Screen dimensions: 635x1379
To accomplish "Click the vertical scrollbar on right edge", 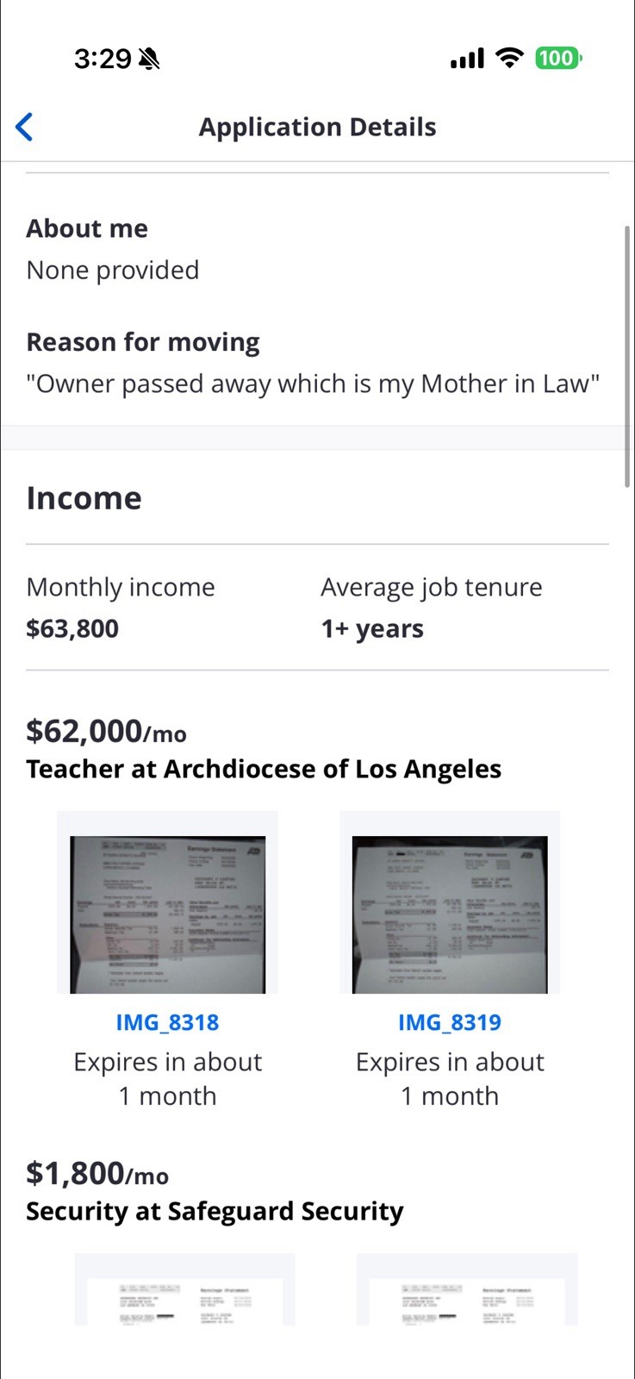I will pos(627,357).
